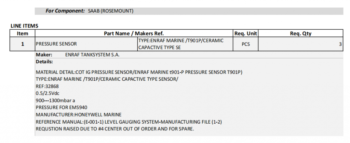
Task: Select the SAAB (ROSEMOUNT) component text
Action: coord(111,11)
